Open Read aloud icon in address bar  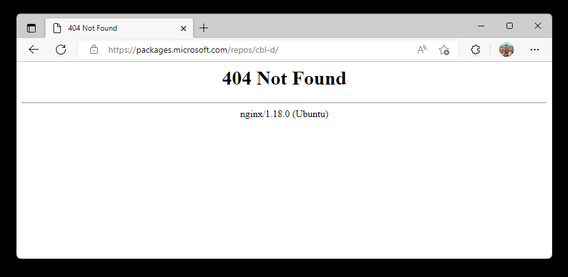[422, 50]
